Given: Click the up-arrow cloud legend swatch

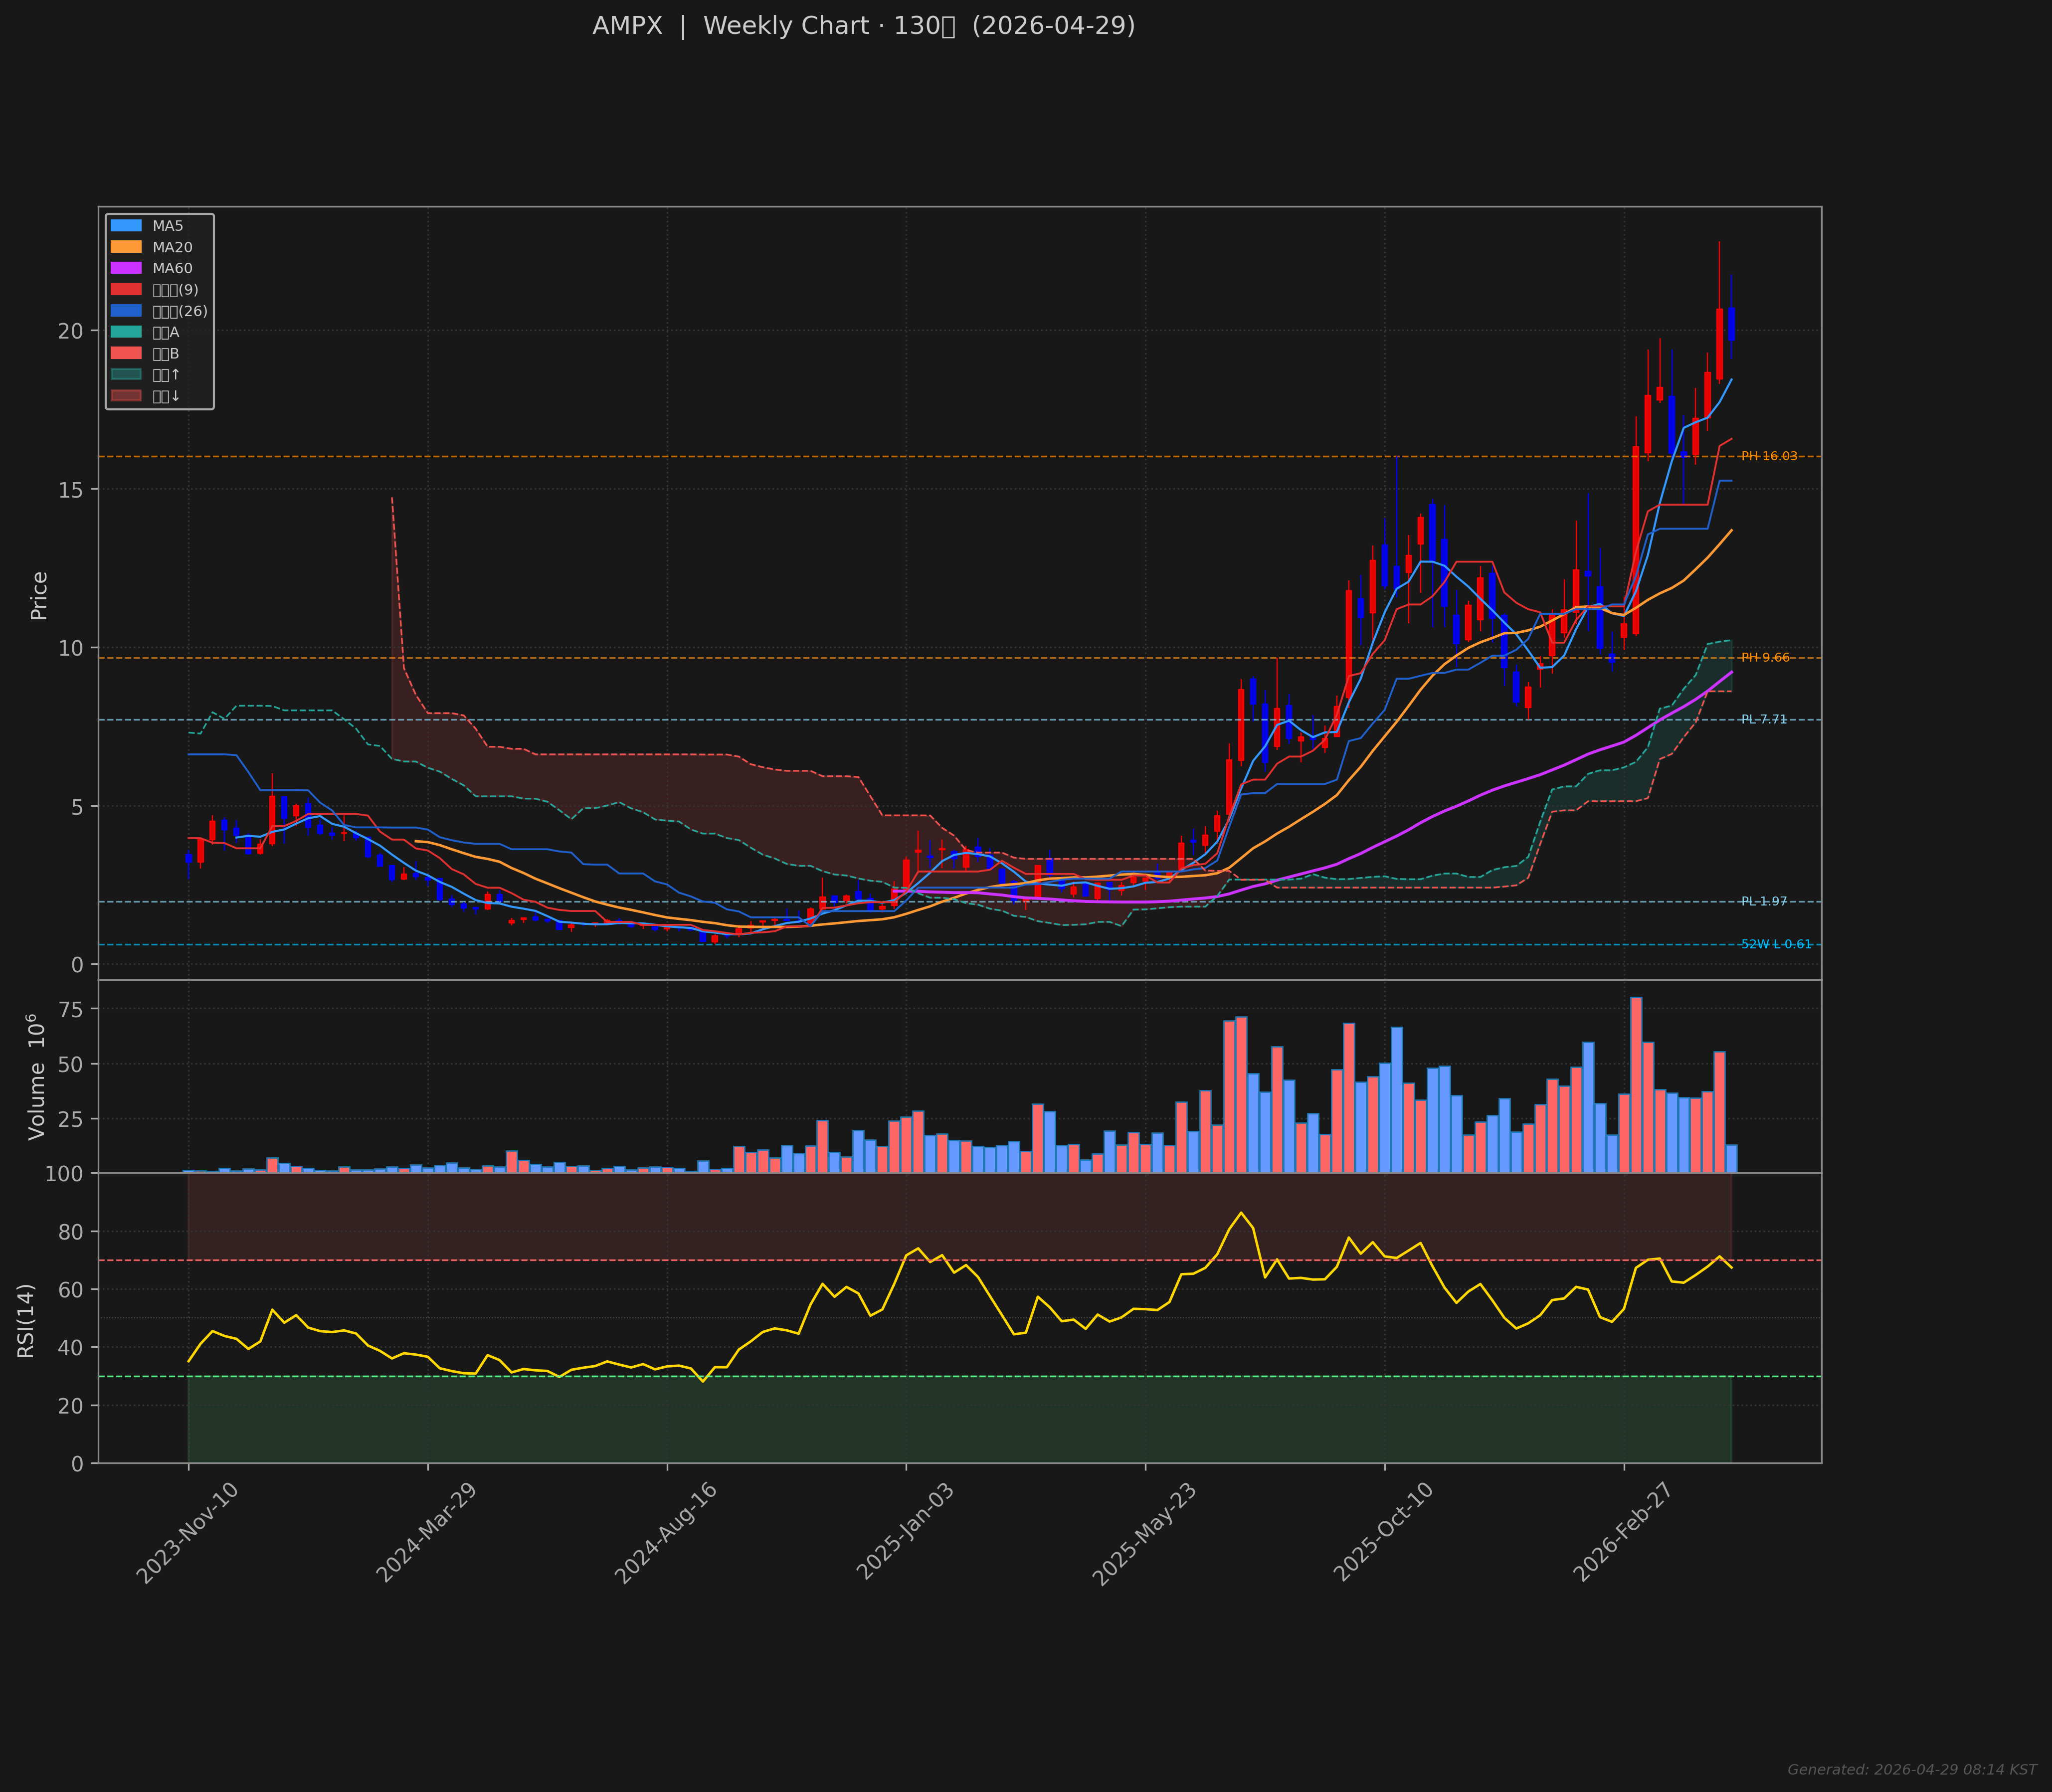Looking at the screenshot, I should (126, 375).
